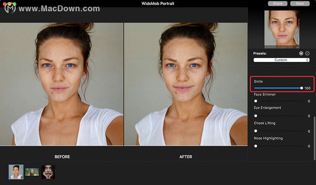Select the dark face-paint portrait thumbnail
Image resolution: width=316 pixels, height=185 pixels.
click(x=48, y=172)
